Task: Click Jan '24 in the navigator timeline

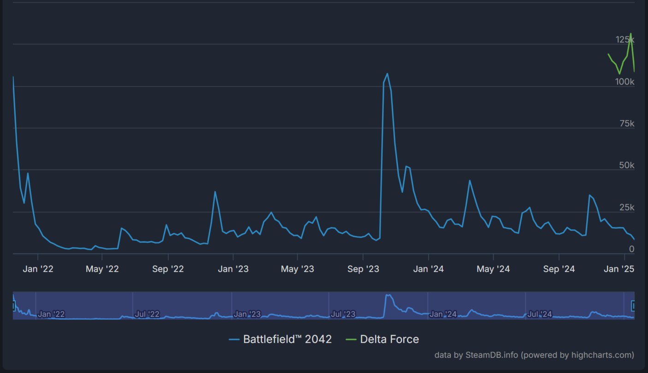Action: coord(442,314)
